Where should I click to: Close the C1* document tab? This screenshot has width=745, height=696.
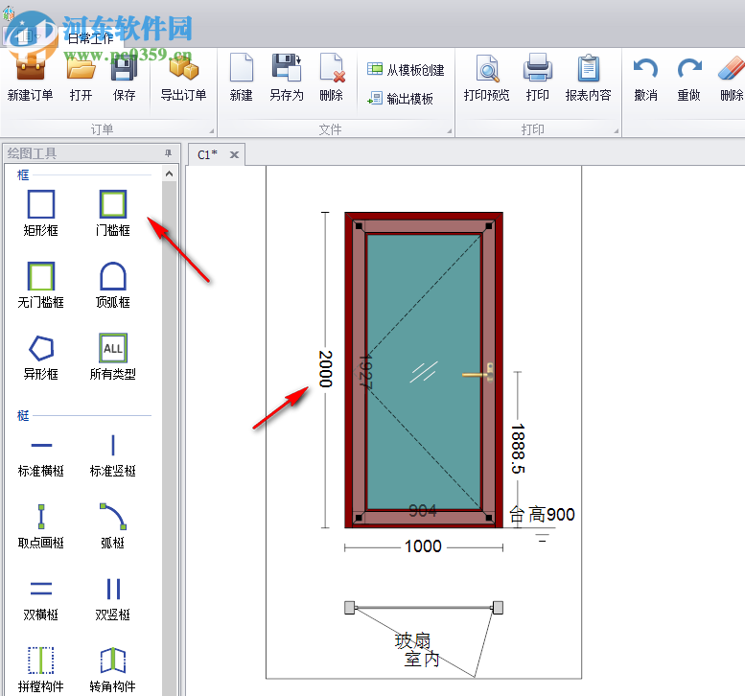coord(234,155)
